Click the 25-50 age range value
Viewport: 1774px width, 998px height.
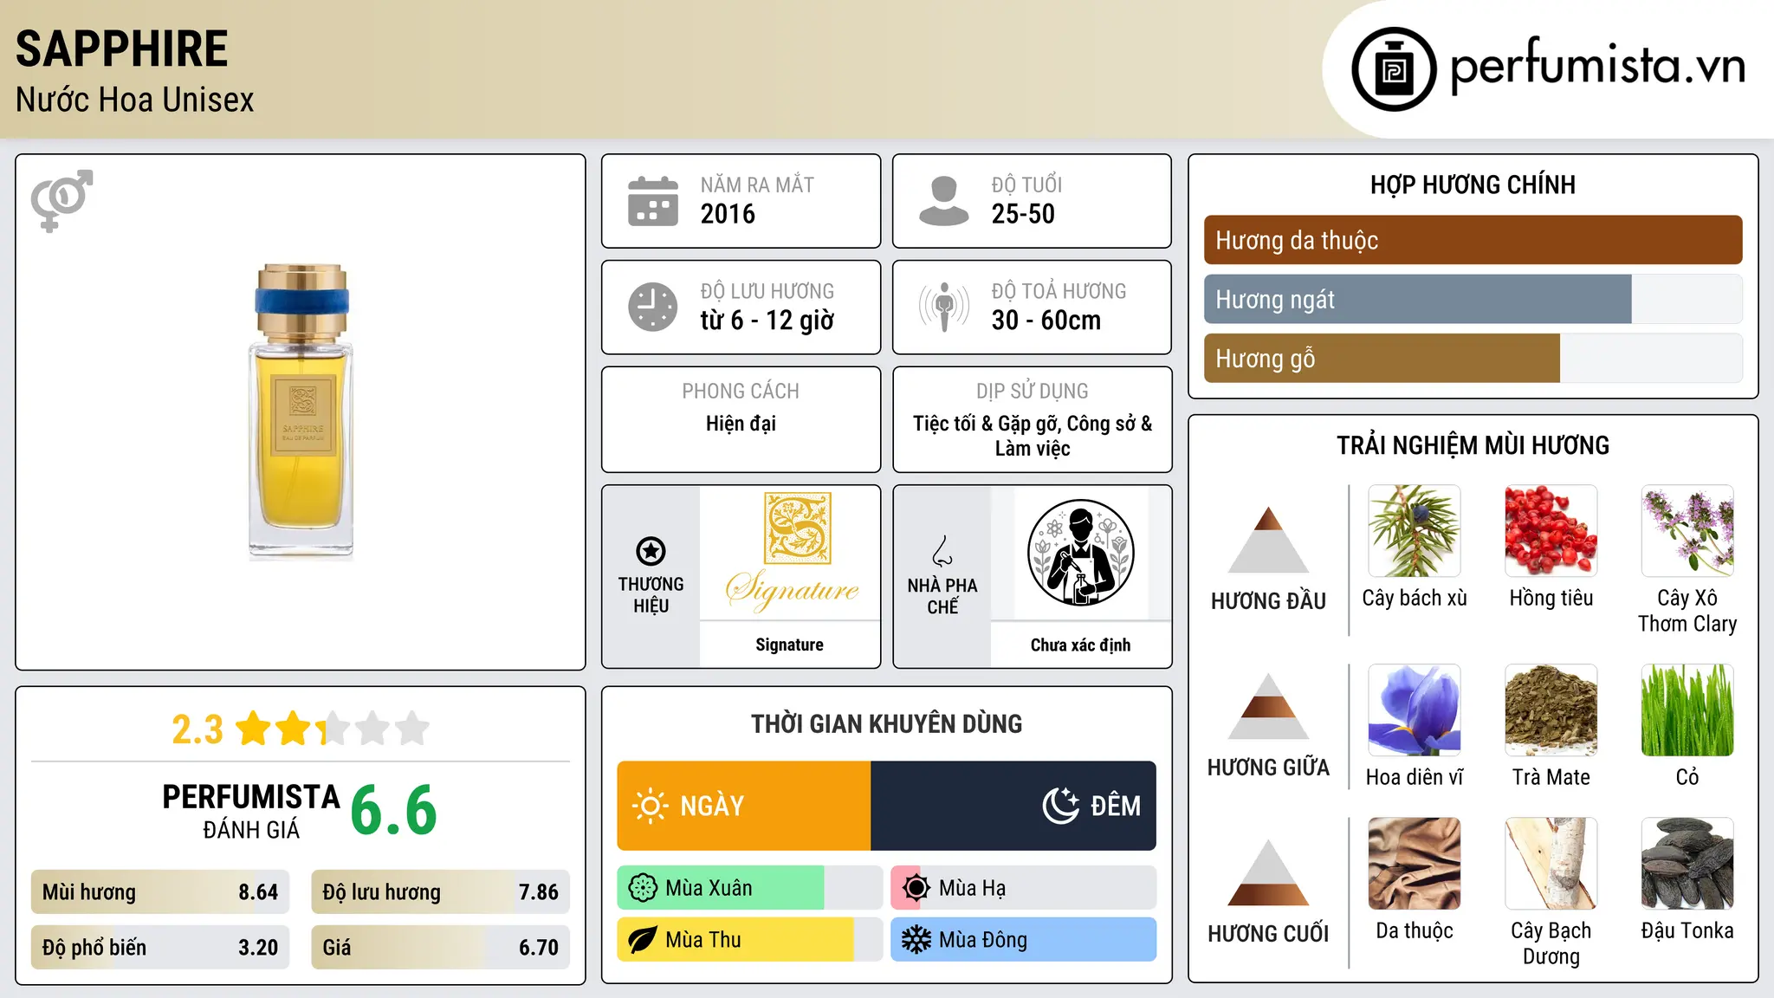(x=1023, y=214)
